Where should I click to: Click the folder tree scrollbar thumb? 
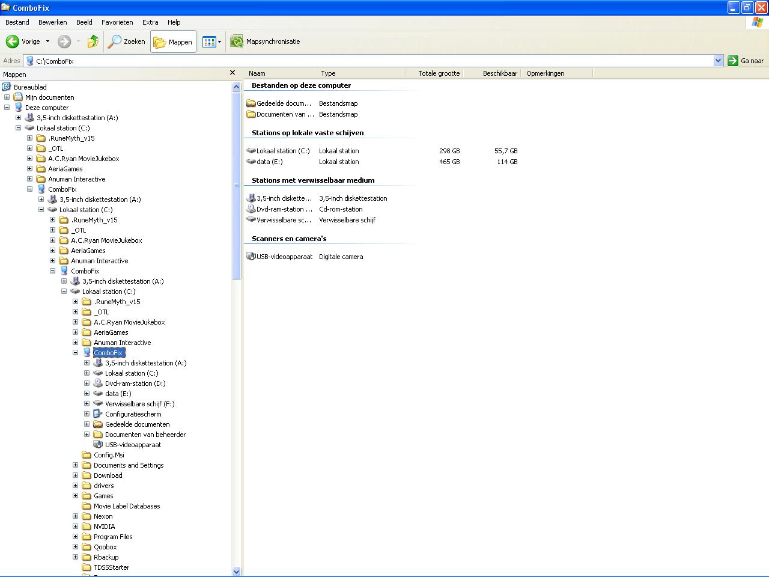(x=236, y=186)
